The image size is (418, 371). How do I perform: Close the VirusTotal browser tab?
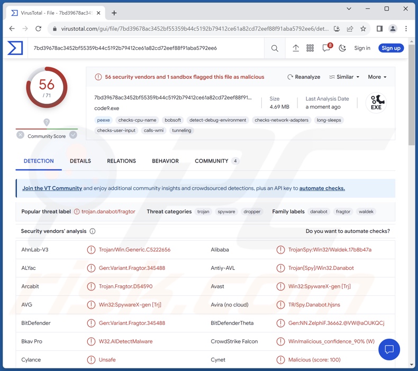[98, 13]
